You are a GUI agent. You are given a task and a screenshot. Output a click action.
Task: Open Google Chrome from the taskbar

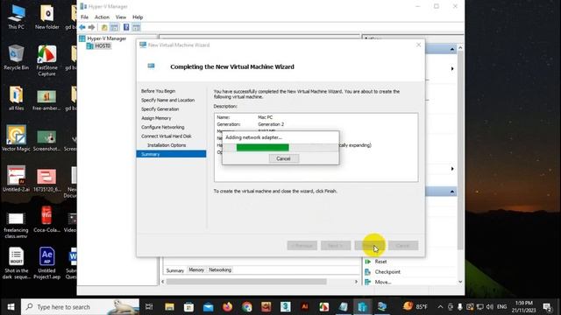click(x=246, y=307)
